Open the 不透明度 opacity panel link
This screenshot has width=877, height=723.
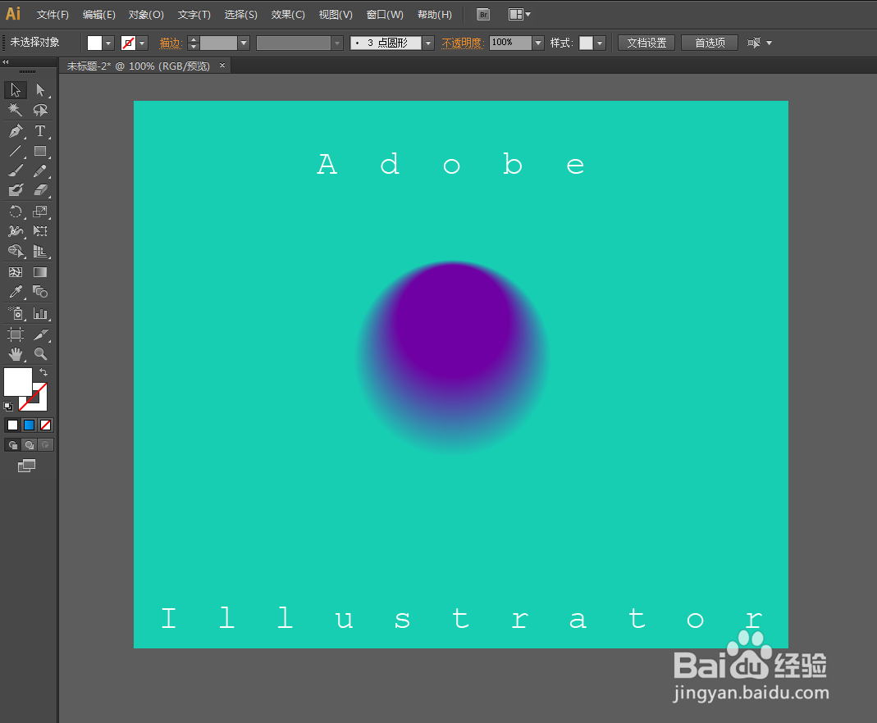[463, 43]
